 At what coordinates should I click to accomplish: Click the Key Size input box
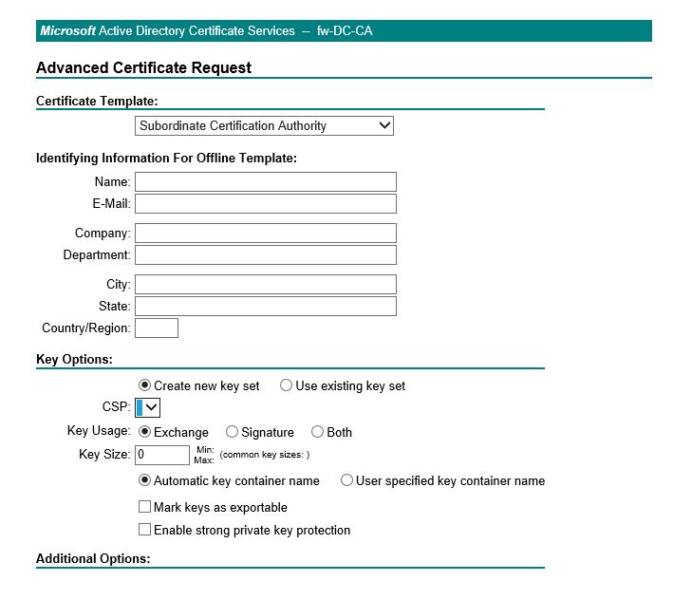tap(161, 455)
